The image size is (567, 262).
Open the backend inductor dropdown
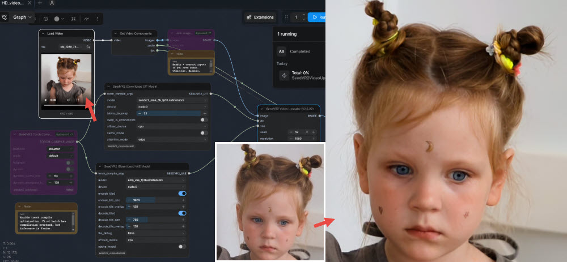(61, 149)
